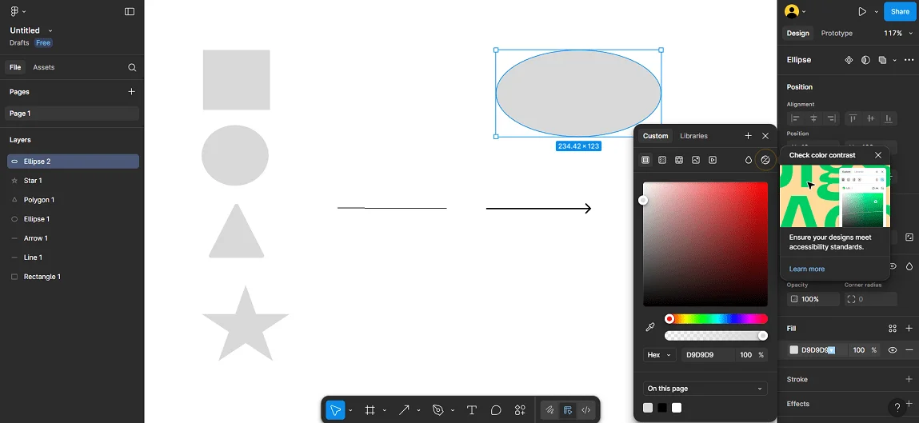Expand shape tool options chevron
The width and height of the screenshot is (919, 423).
(418, 410)
